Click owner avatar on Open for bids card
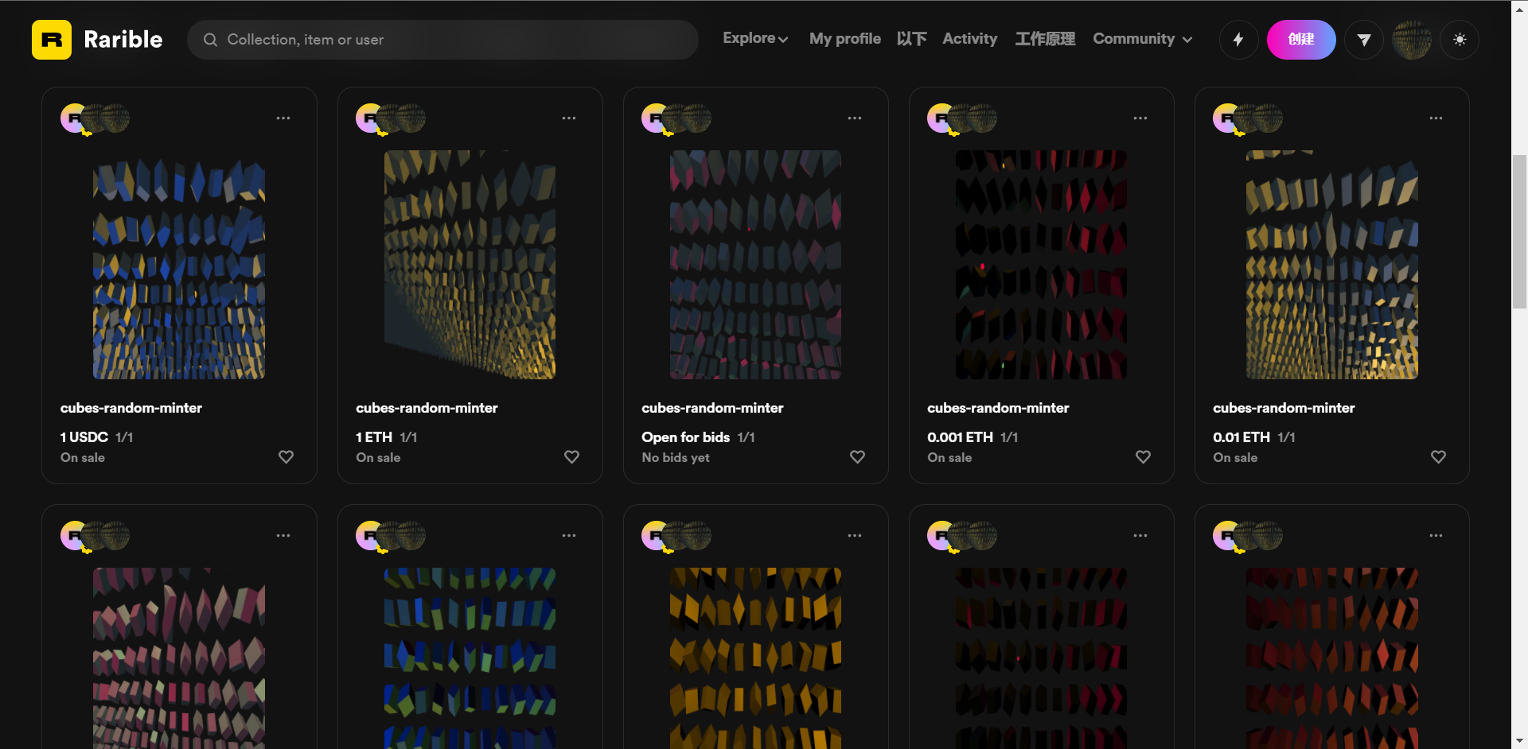Viewport: 1528px width, 749px height. click(698, 118)
